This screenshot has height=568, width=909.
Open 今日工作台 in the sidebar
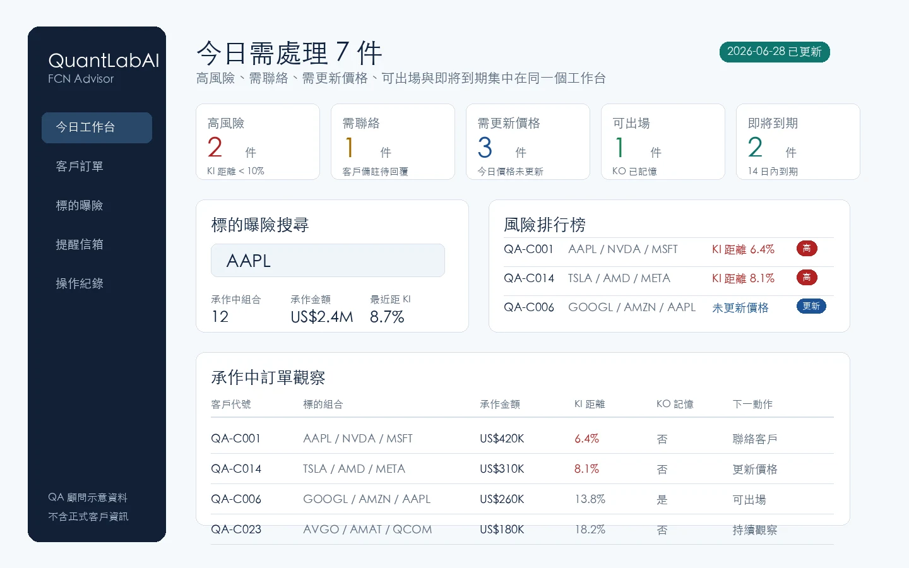97,127
